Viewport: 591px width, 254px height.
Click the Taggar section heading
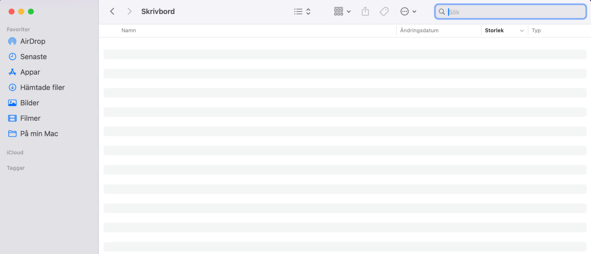pos(16,168)
